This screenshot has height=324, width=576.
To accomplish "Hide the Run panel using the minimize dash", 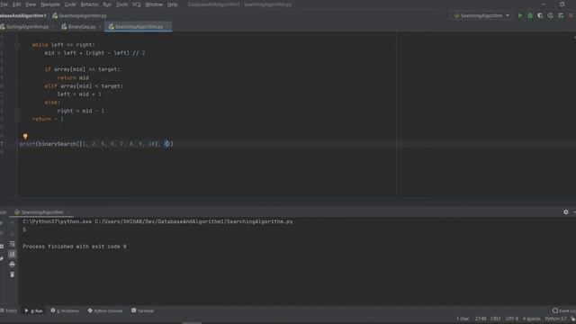I will (x=574, y=212).
